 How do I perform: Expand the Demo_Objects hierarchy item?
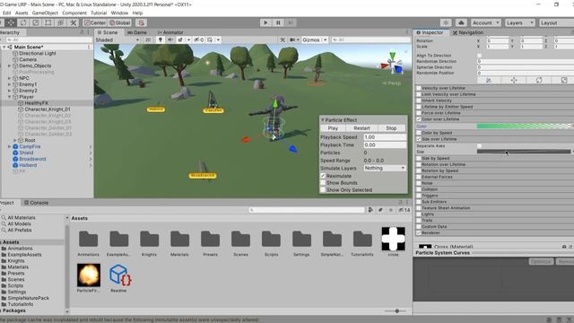pos(10,65)
